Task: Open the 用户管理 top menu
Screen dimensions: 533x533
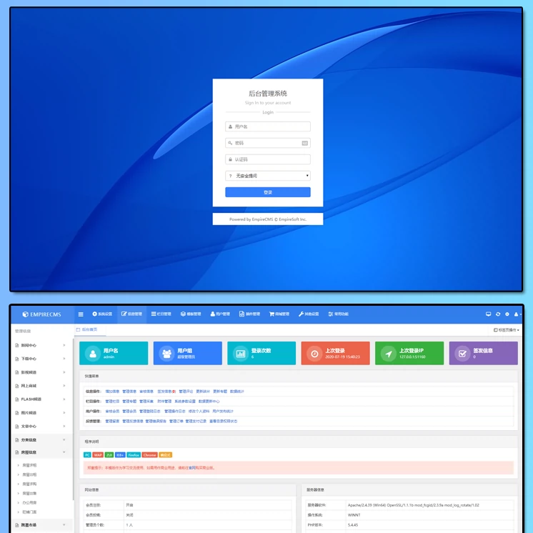Action: tap(219, 314)
